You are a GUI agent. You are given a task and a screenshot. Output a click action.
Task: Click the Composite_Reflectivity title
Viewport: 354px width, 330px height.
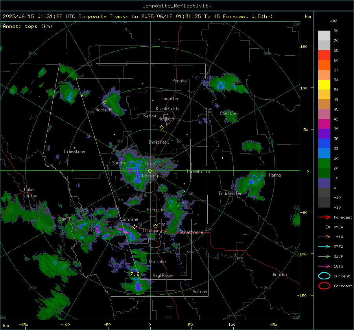pos(177,6)
